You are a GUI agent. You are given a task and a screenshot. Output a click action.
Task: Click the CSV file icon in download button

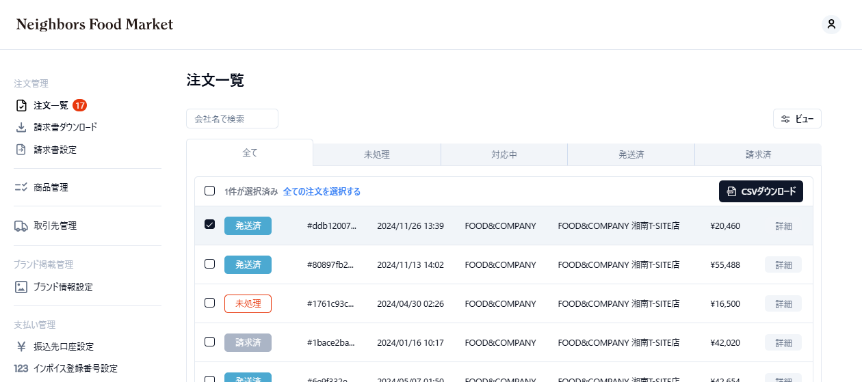click(732, 191)
